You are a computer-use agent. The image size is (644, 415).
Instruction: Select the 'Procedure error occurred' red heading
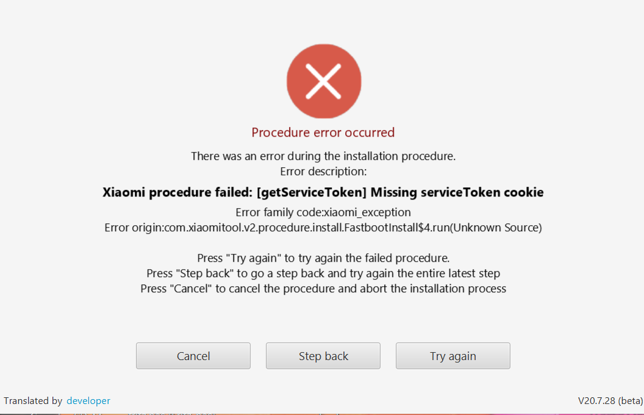click(323, 132)
